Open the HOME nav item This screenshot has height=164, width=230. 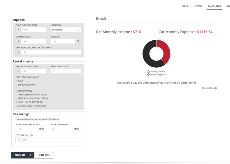(185, 6)
